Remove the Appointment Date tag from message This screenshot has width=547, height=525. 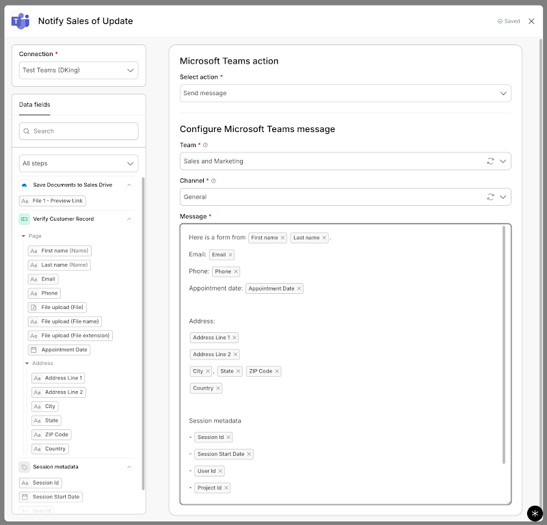coord(299,288)
